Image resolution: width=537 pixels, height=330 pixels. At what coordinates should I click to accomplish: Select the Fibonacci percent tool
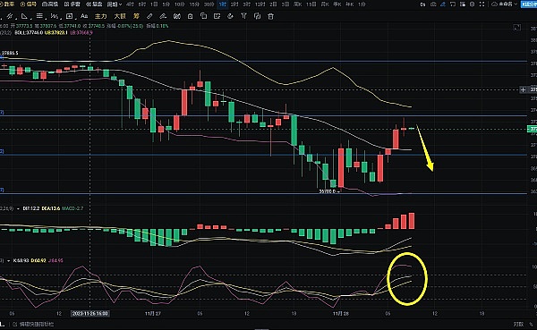(55, 16)
